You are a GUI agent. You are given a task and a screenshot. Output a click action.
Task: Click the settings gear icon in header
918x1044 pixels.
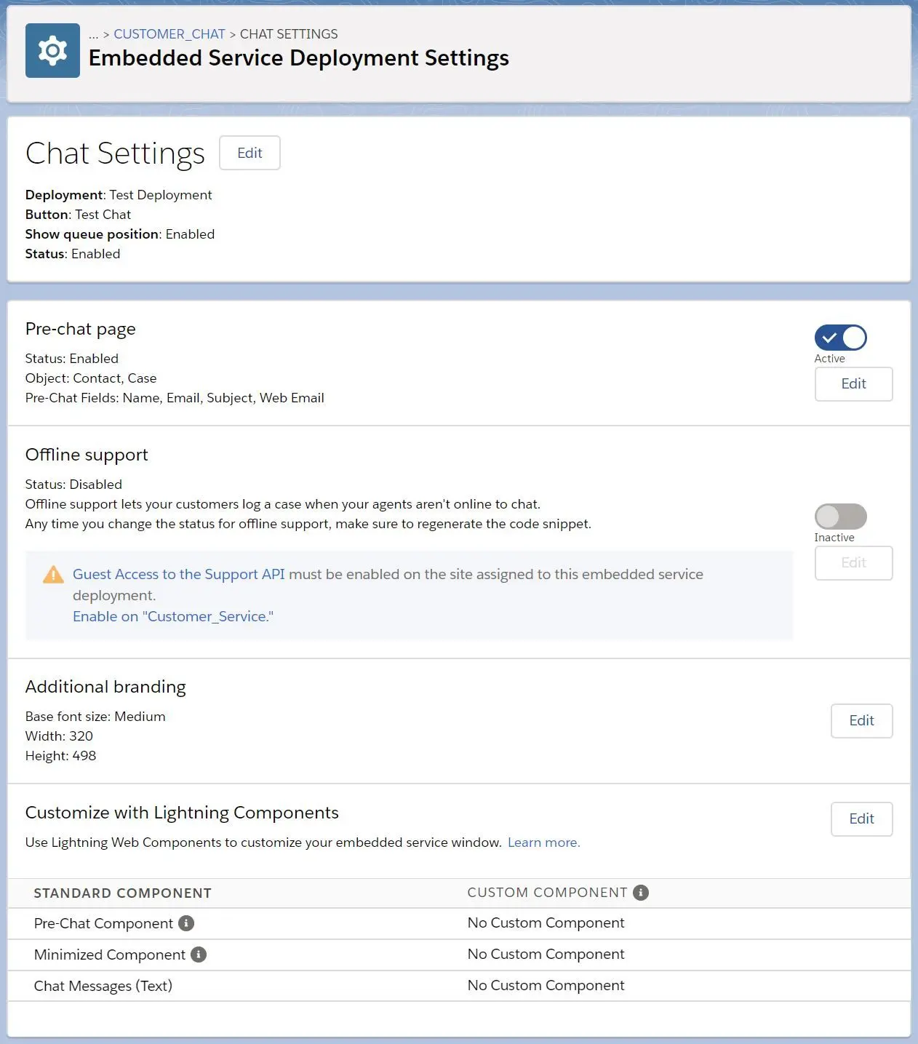[x=52, y=50]
